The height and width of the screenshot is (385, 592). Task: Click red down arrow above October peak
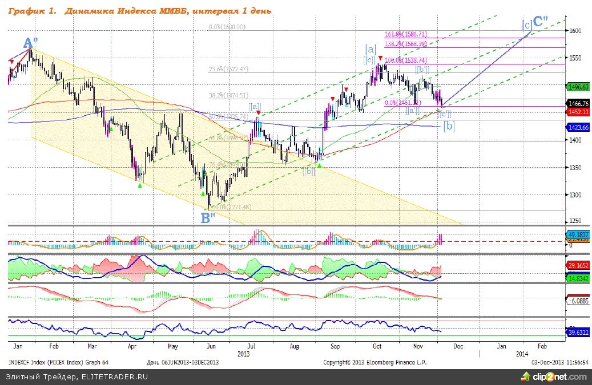[x=381, y=58]
